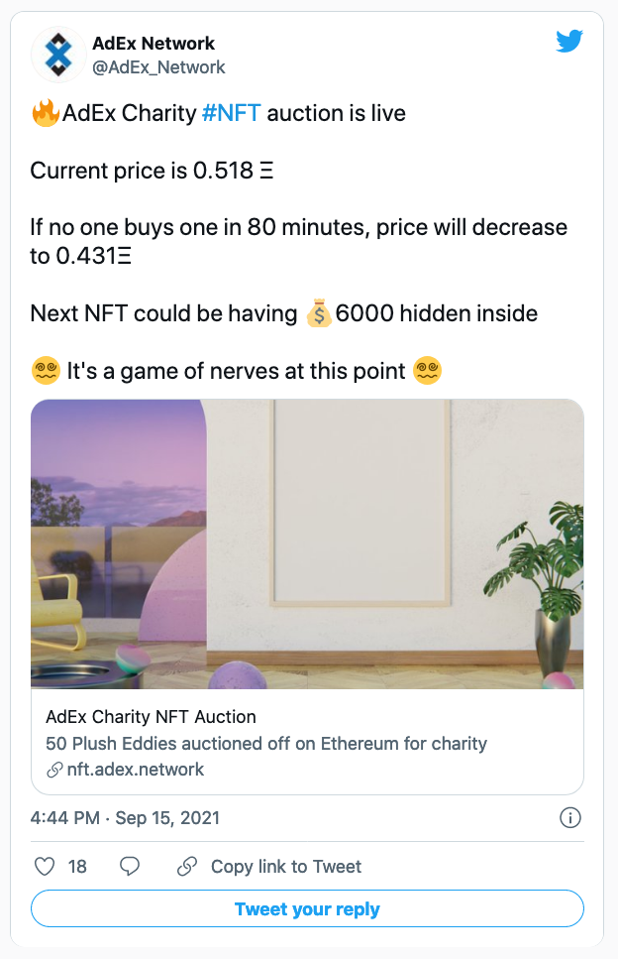Click the fire emoji in tweet
The height and width of the screenshot is (959, 618).
click(x=45, y=113)
